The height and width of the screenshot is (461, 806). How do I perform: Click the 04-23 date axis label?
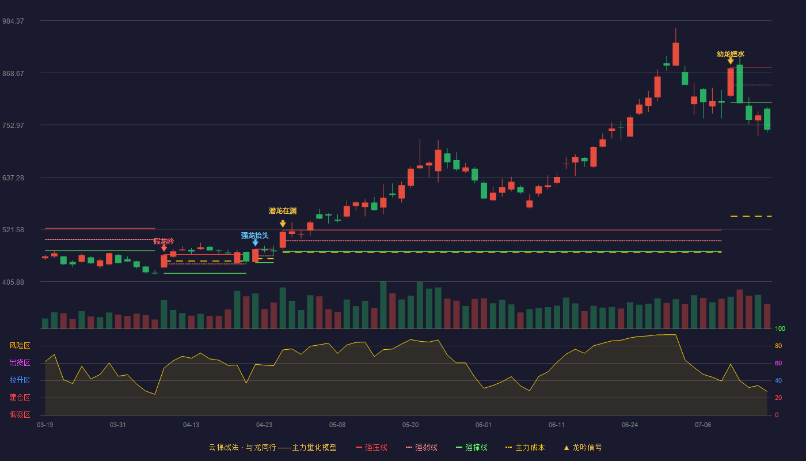click(x=264, y=425)
